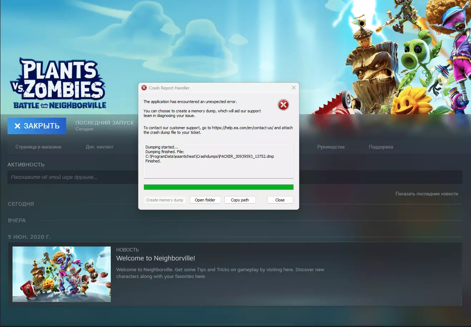Click the news description text about Tips and Tricks
The height and width of the screenshot is (327, 471).
pyautogui.click(x=220, y=273)
